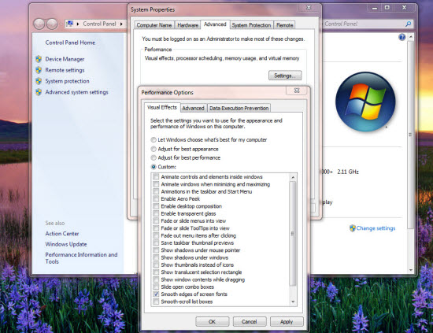
Task: Click the shield icon beside System protection
Action: click(x=39, y=81)
